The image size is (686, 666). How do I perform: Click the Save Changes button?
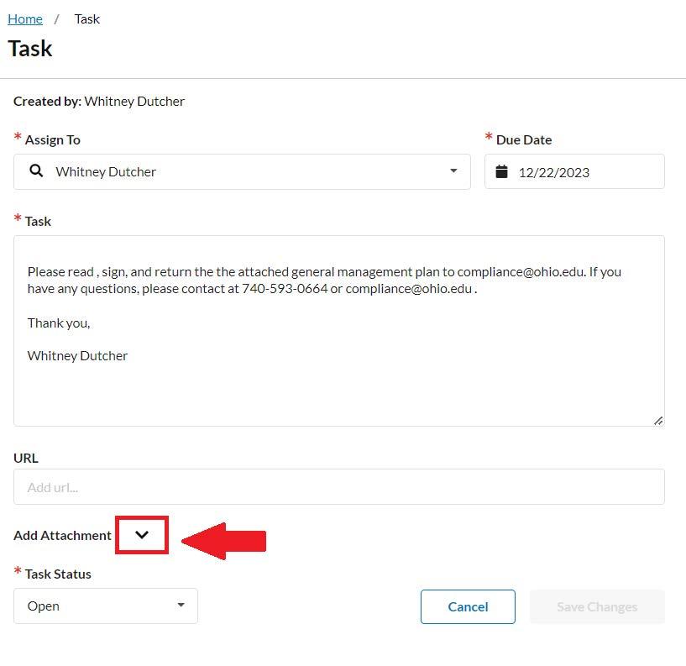click(x=597, y=606)
